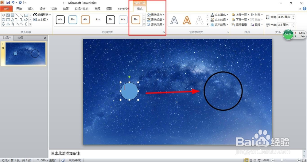The image size is (307, 162).
Task: Open 文本框 dropdown
Action: click(x=41, y=20)
